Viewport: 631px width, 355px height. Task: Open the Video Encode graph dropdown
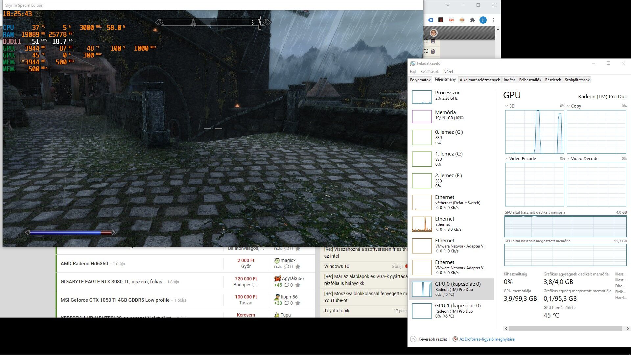click(506, 158)
